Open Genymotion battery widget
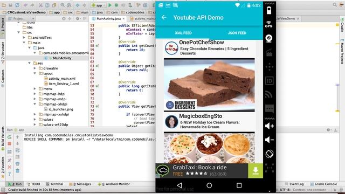Image resolution: width=345 pixels, height=194 pixels. (269, 10)
